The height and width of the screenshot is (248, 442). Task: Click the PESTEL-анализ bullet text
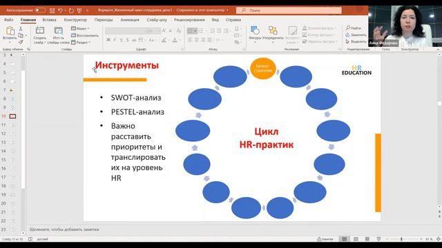coord(137,112)
